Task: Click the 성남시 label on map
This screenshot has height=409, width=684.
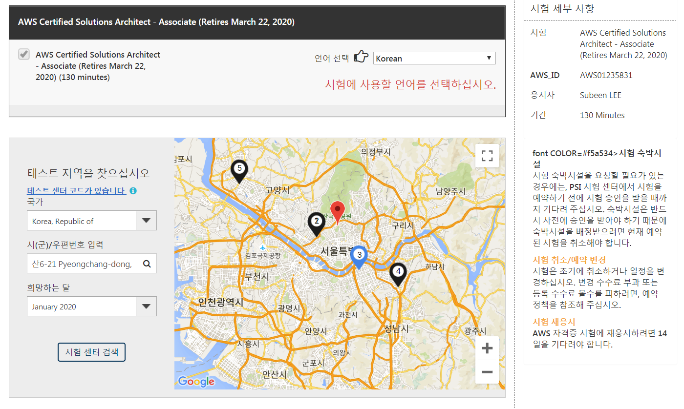Action: point(396,328)
